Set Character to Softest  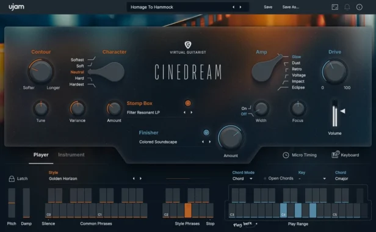77,60
